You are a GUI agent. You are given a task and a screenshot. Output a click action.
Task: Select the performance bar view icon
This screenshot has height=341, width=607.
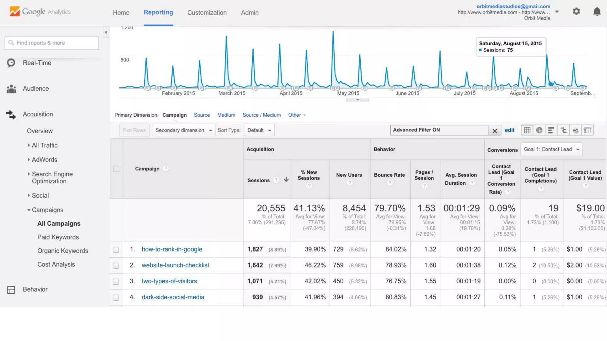pyautogui.click(x=551, y=130)
